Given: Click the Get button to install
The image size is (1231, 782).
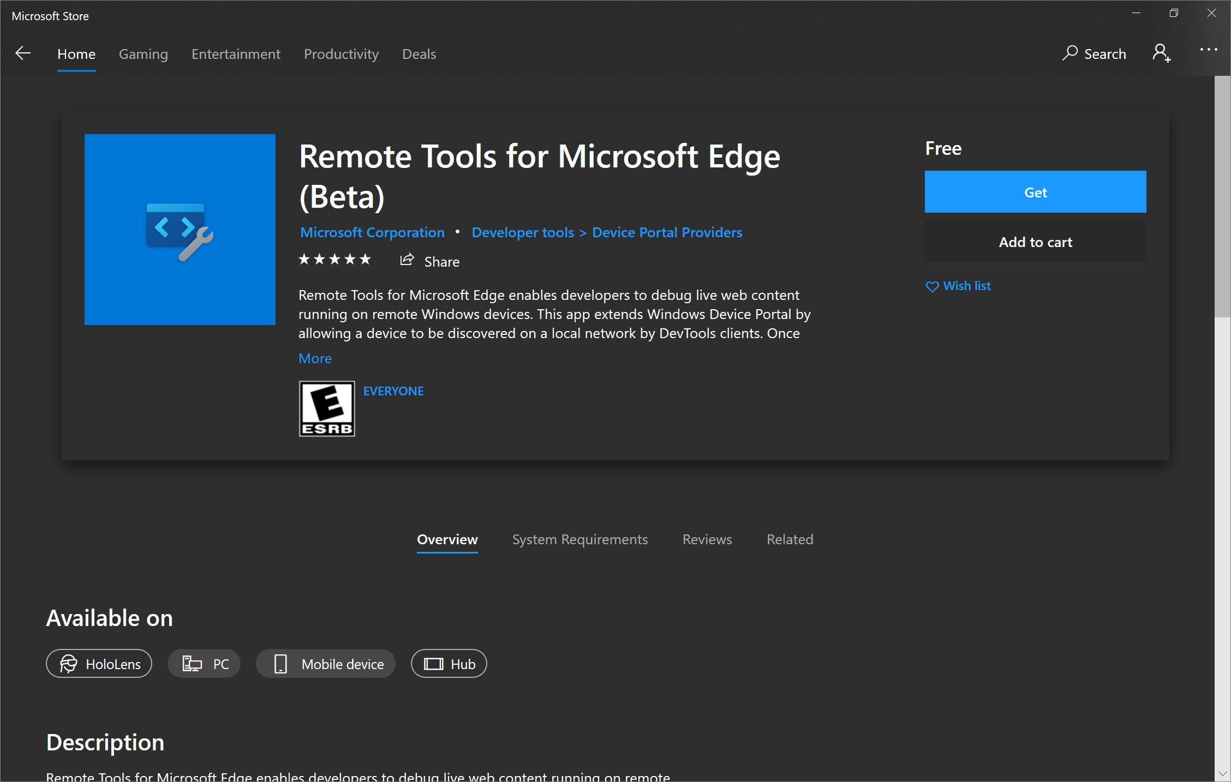Looking at the screenshot, I should coord(1036,192).
